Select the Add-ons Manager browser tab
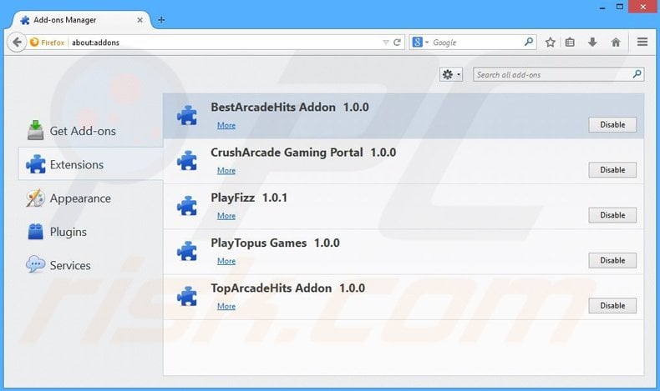Screen dimensions: 660x391 tap(81, 20)
